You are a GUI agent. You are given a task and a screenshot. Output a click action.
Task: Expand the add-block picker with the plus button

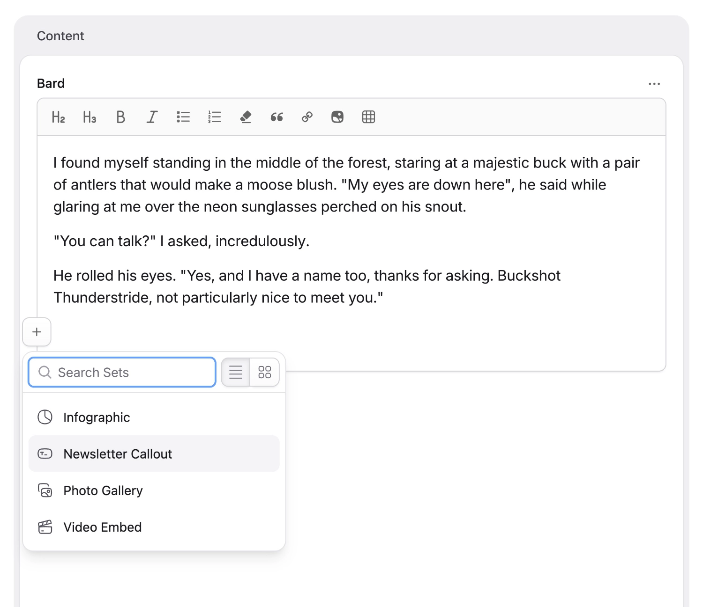tap(37, 332)
